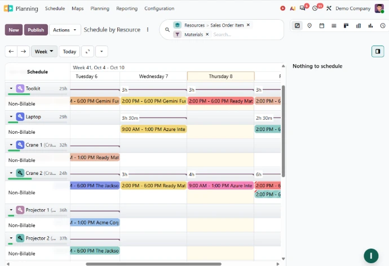Open the debug tools wrench icon

[329, 8]
